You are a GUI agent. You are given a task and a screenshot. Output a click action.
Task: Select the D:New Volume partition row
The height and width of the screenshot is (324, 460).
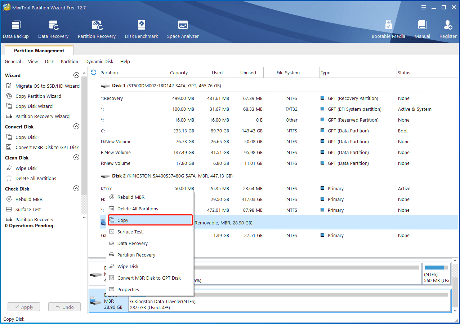coord(278,141)
